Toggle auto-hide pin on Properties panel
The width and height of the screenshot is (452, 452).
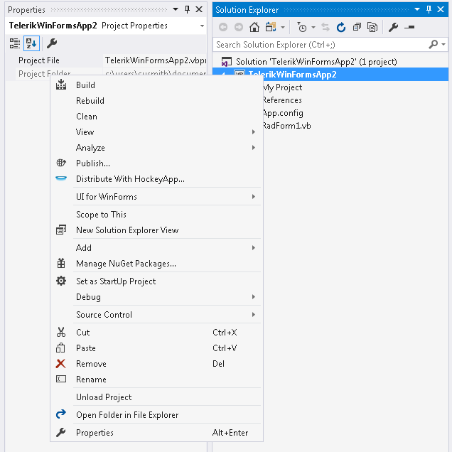[188, 9]
